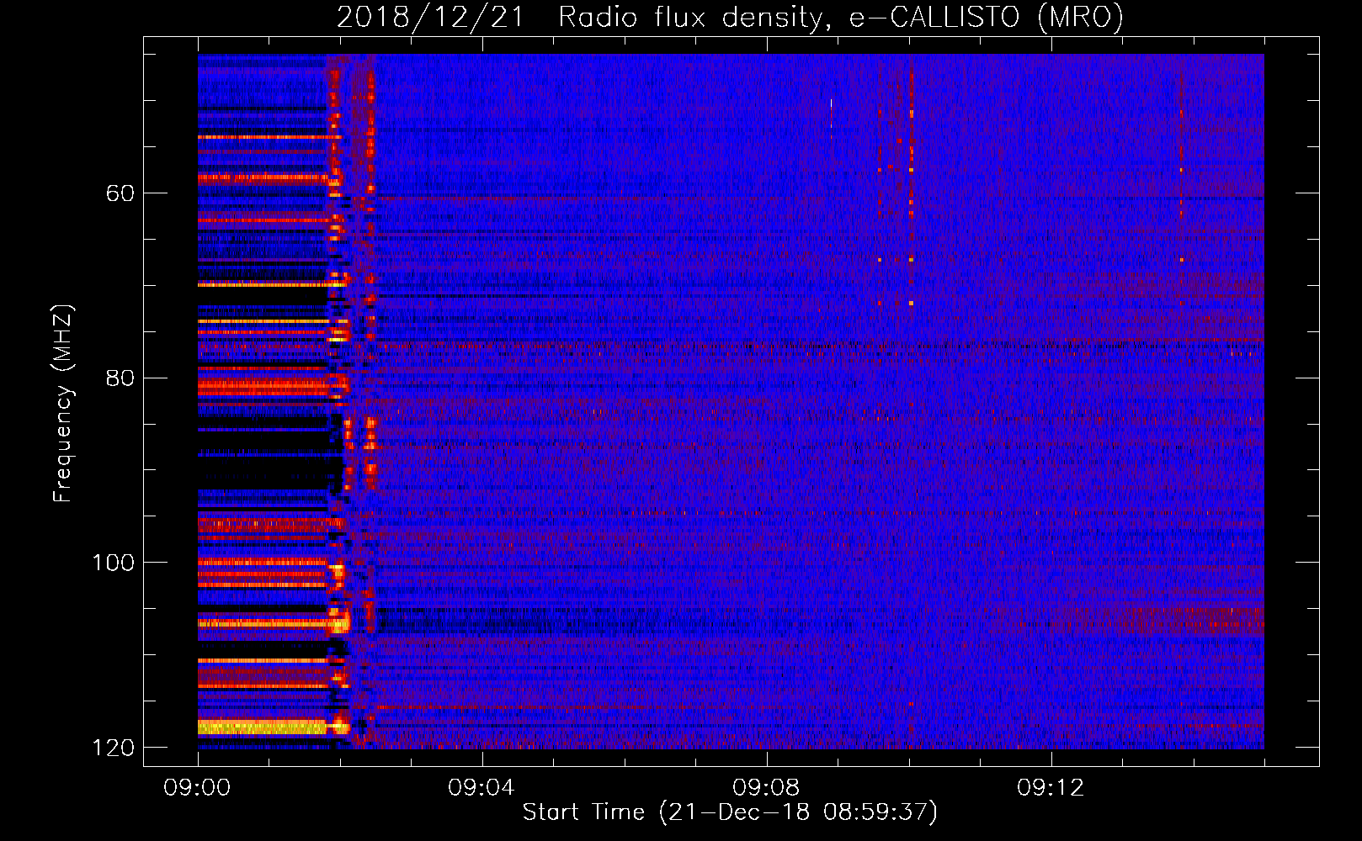
Task: Click the '09:04' time tick label
Action: pyautogui.click(x=481, y=788)
